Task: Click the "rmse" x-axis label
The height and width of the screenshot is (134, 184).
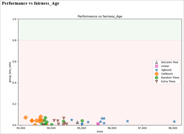Action: 100,132
